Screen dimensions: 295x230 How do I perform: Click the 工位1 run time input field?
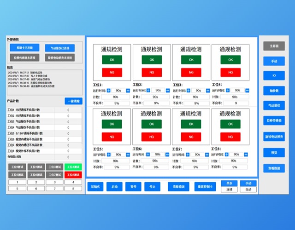119,91
